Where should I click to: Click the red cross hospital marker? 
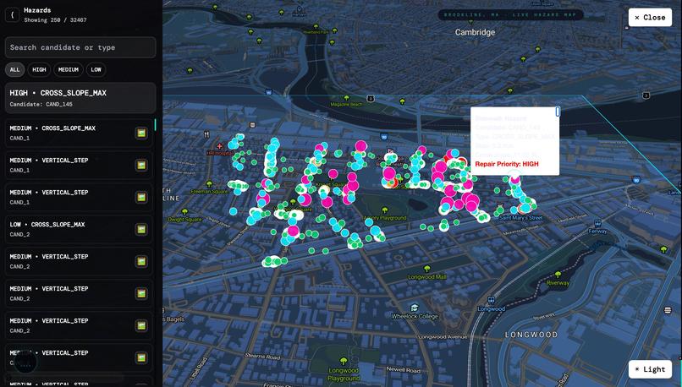[x=220, y=146]
